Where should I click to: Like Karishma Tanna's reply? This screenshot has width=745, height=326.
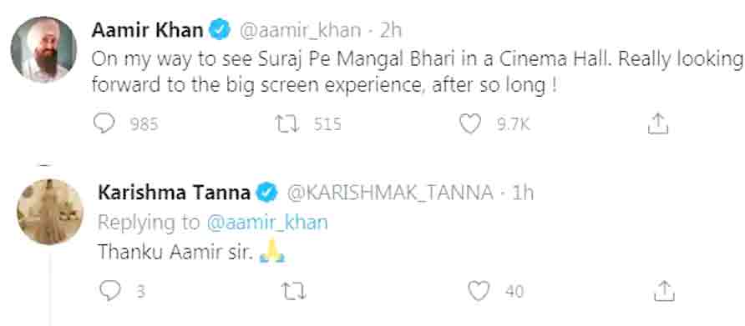[x=479, y=290]
